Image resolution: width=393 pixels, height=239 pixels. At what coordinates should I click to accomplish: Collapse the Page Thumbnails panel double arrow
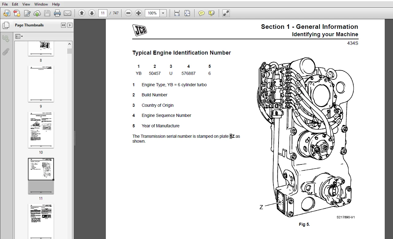pyautogui.click(x=63, y=25)
